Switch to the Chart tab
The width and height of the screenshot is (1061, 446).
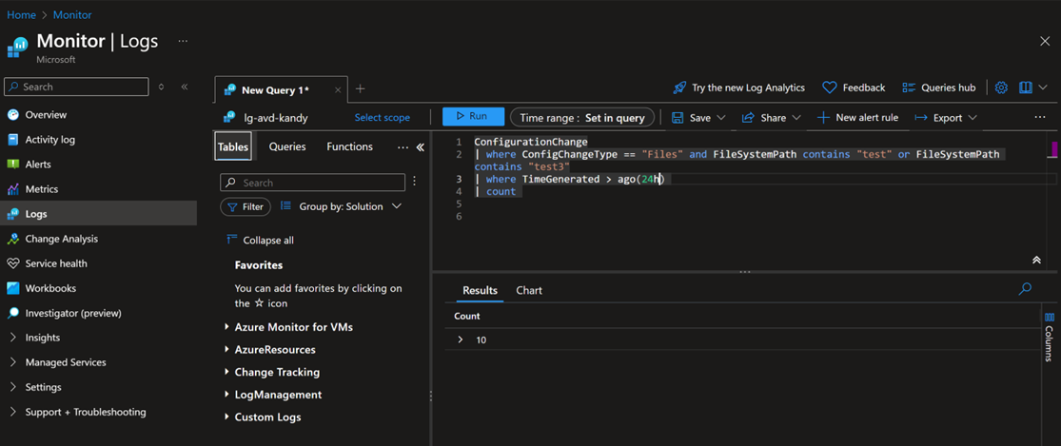[x=529, y=291]
